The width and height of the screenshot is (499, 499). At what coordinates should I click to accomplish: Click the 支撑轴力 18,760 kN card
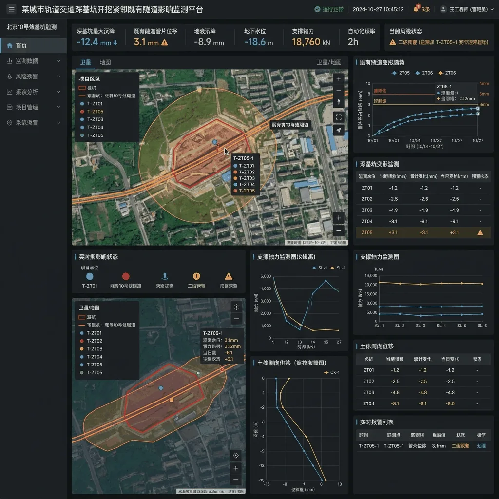click(311, 38)
